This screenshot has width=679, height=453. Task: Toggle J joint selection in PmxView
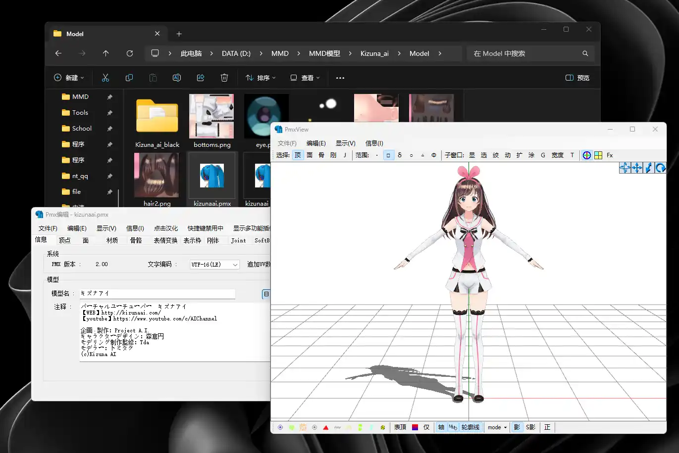(345, 155)
